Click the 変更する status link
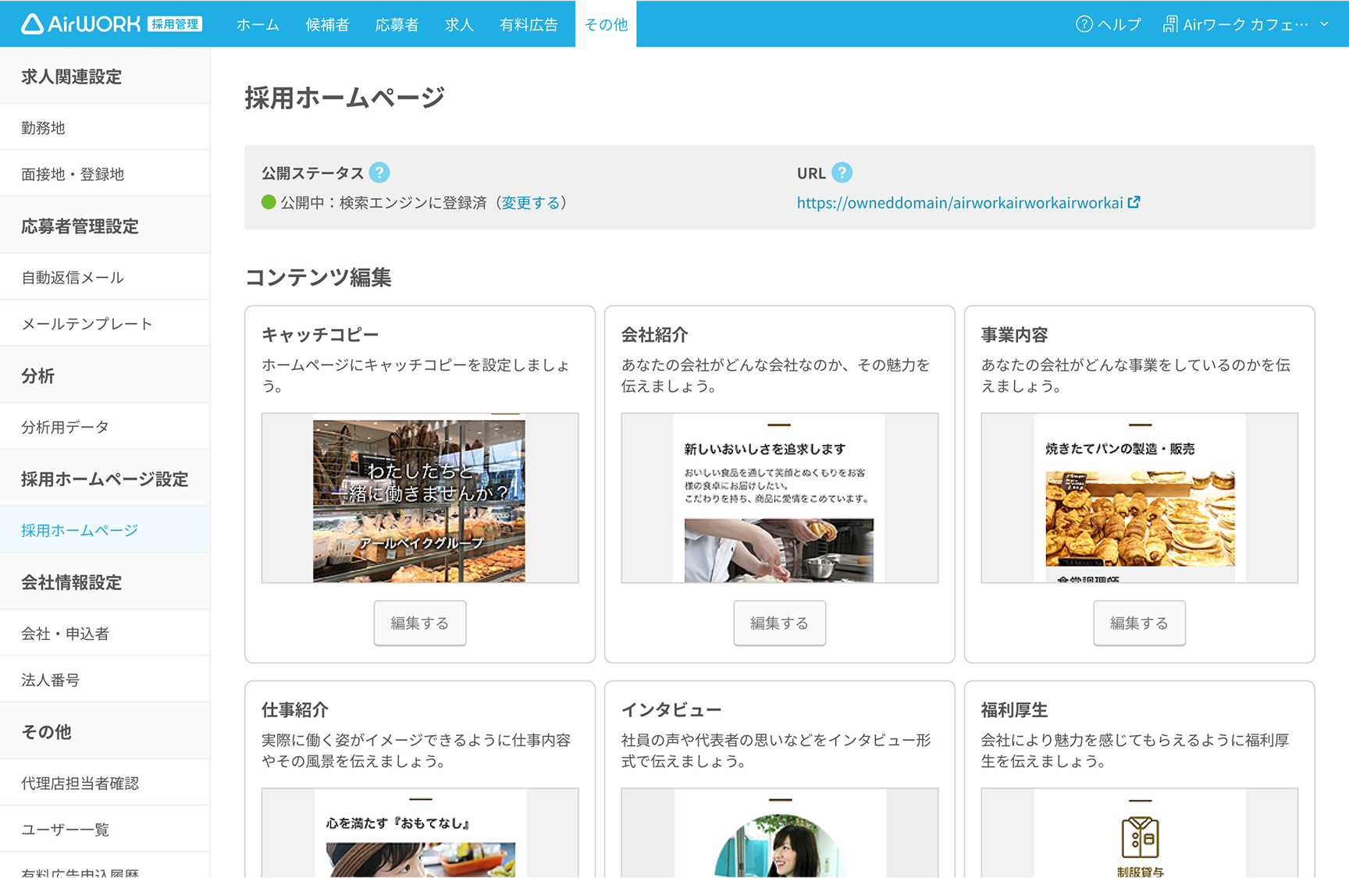 click(x=530, y=202)
